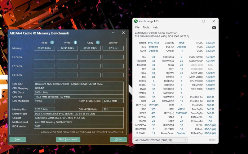Image resolution: width=248 pixels, height=154 pixels.
Task: Close AIDA64 window with X button
Action: point(123,33)
